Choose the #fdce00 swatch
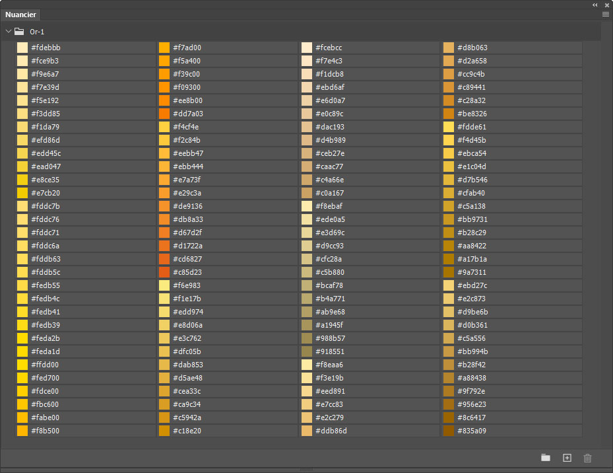 (22, 391)
